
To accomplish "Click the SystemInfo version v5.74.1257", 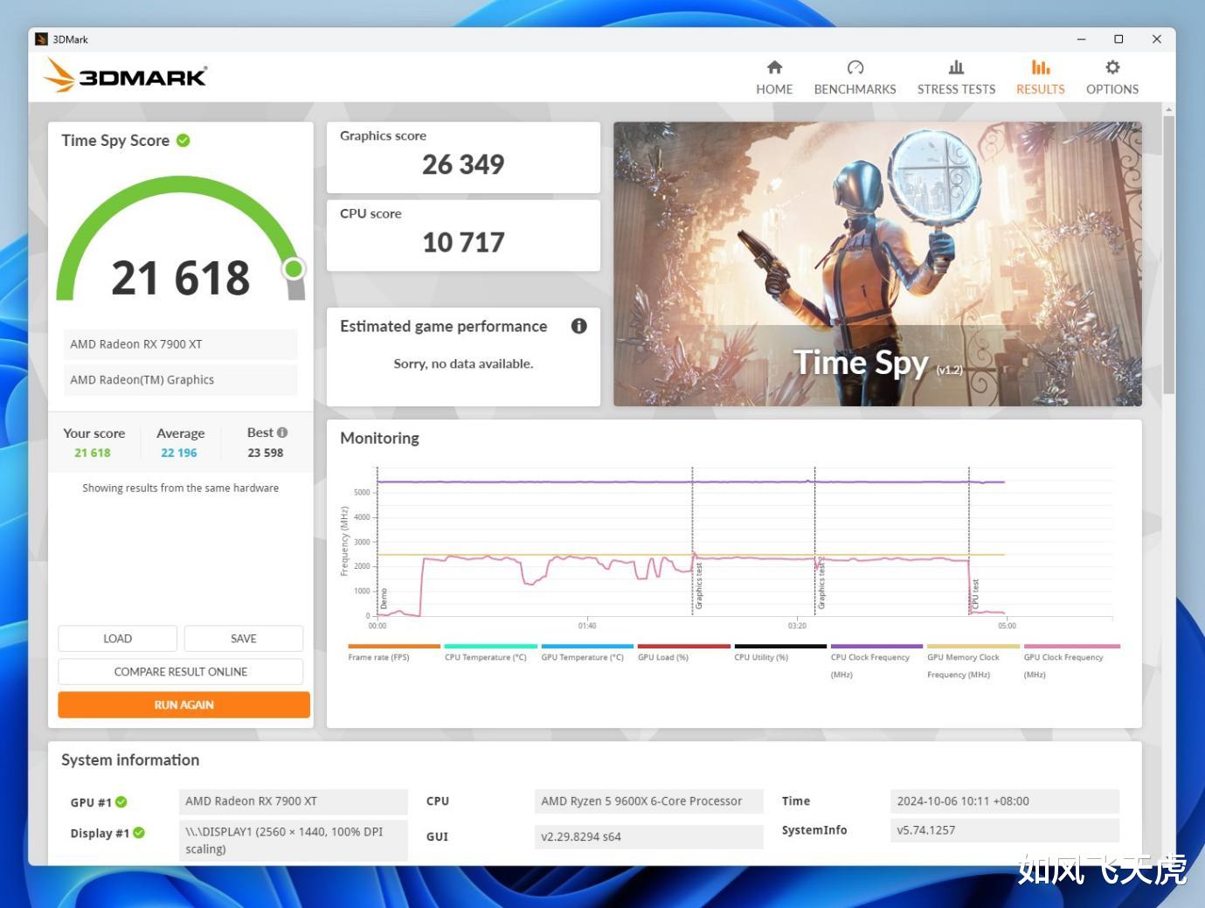I will [1005, 830].
